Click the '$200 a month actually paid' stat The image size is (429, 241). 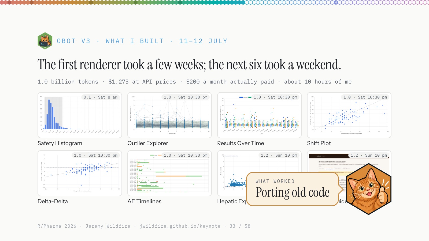(230, 82)
